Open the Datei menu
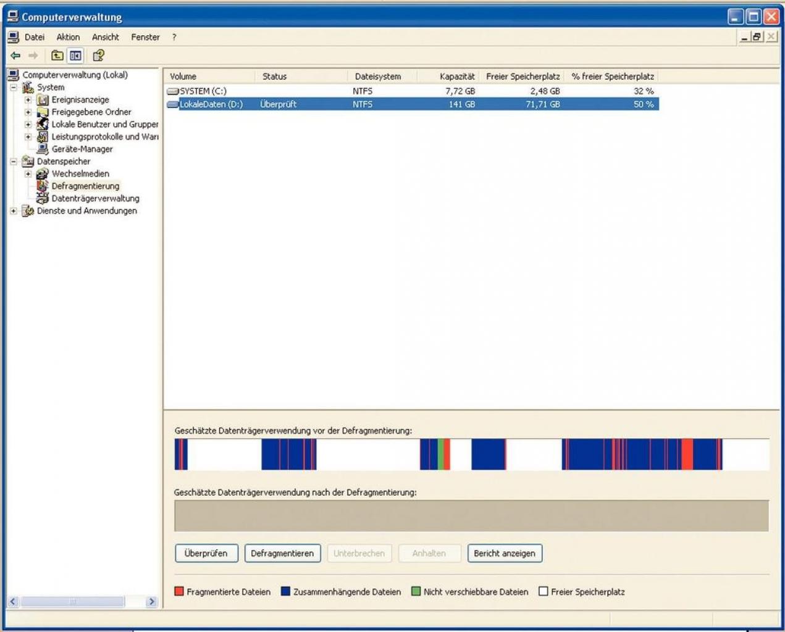This screenshot has height=632, width=785. pyautogui.click(x=35, y=37)
